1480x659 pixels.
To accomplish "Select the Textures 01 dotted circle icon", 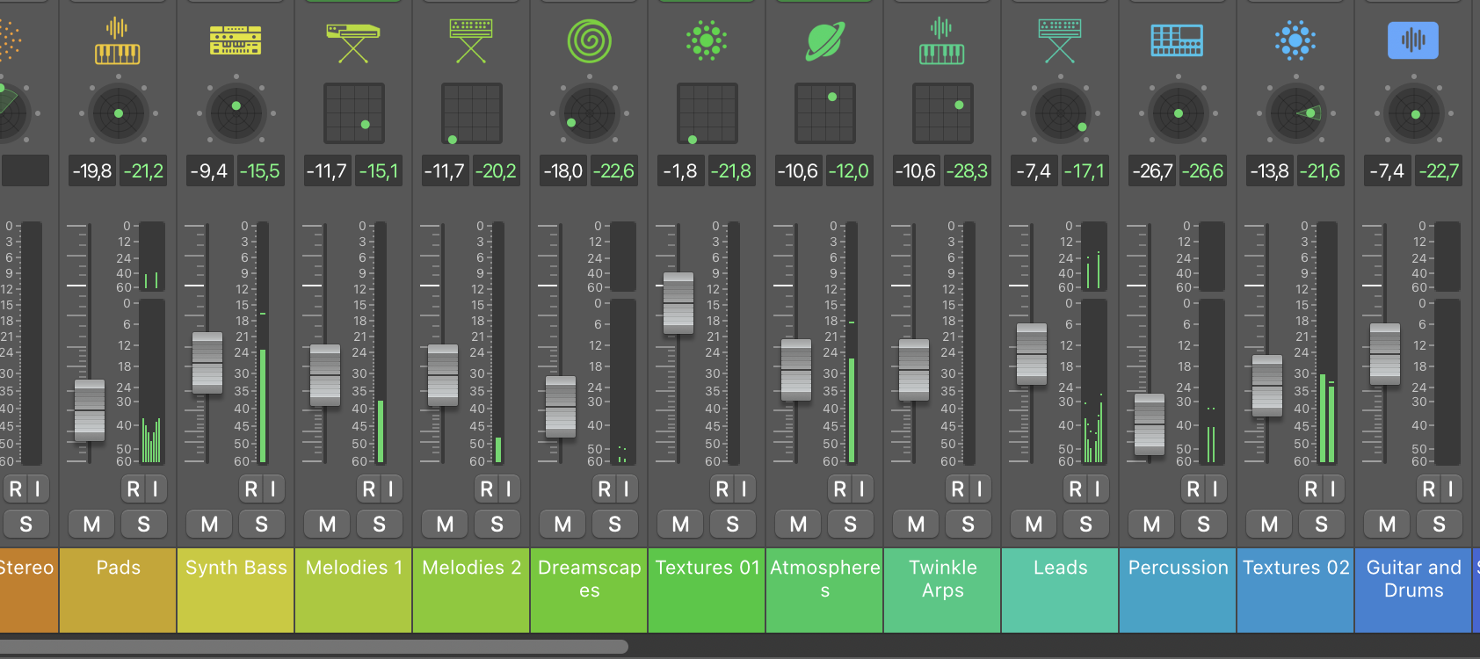I will pyautogui.click(x=707, y=41).
